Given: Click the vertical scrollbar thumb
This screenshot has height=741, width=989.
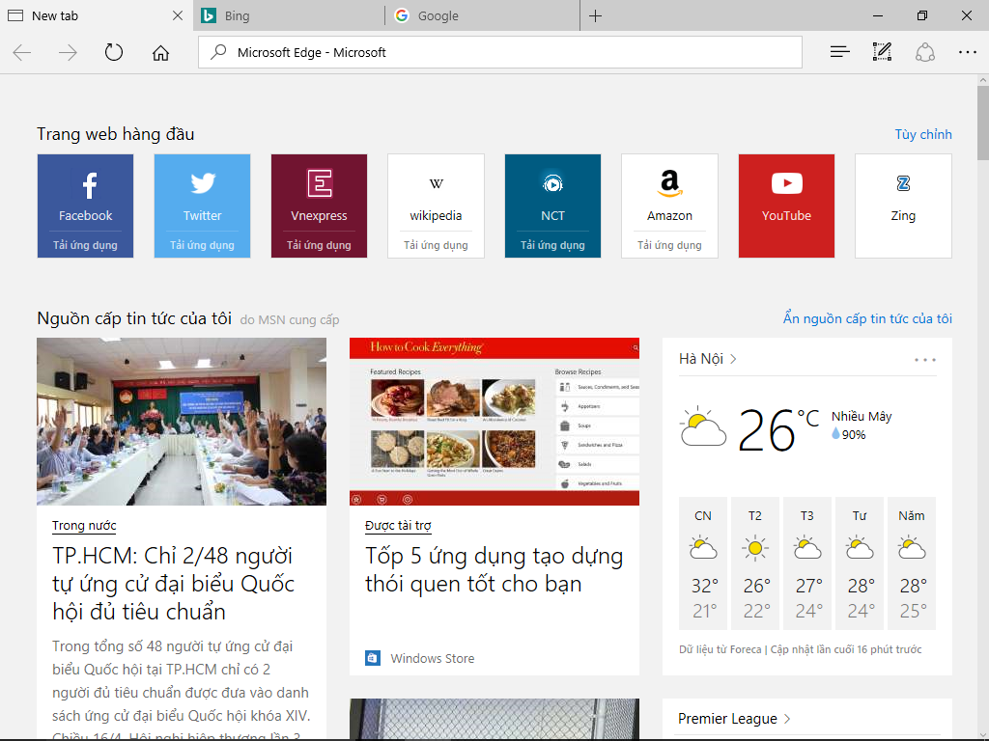Looking at the screenshot, I should 982,123.
